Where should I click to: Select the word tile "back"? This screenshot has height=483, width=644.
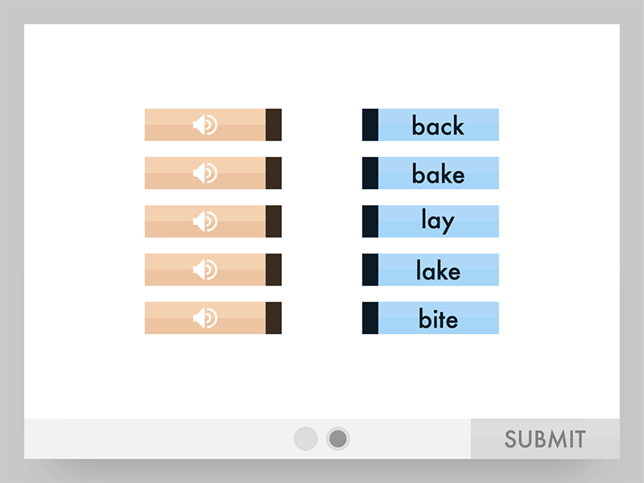point(437,125)
